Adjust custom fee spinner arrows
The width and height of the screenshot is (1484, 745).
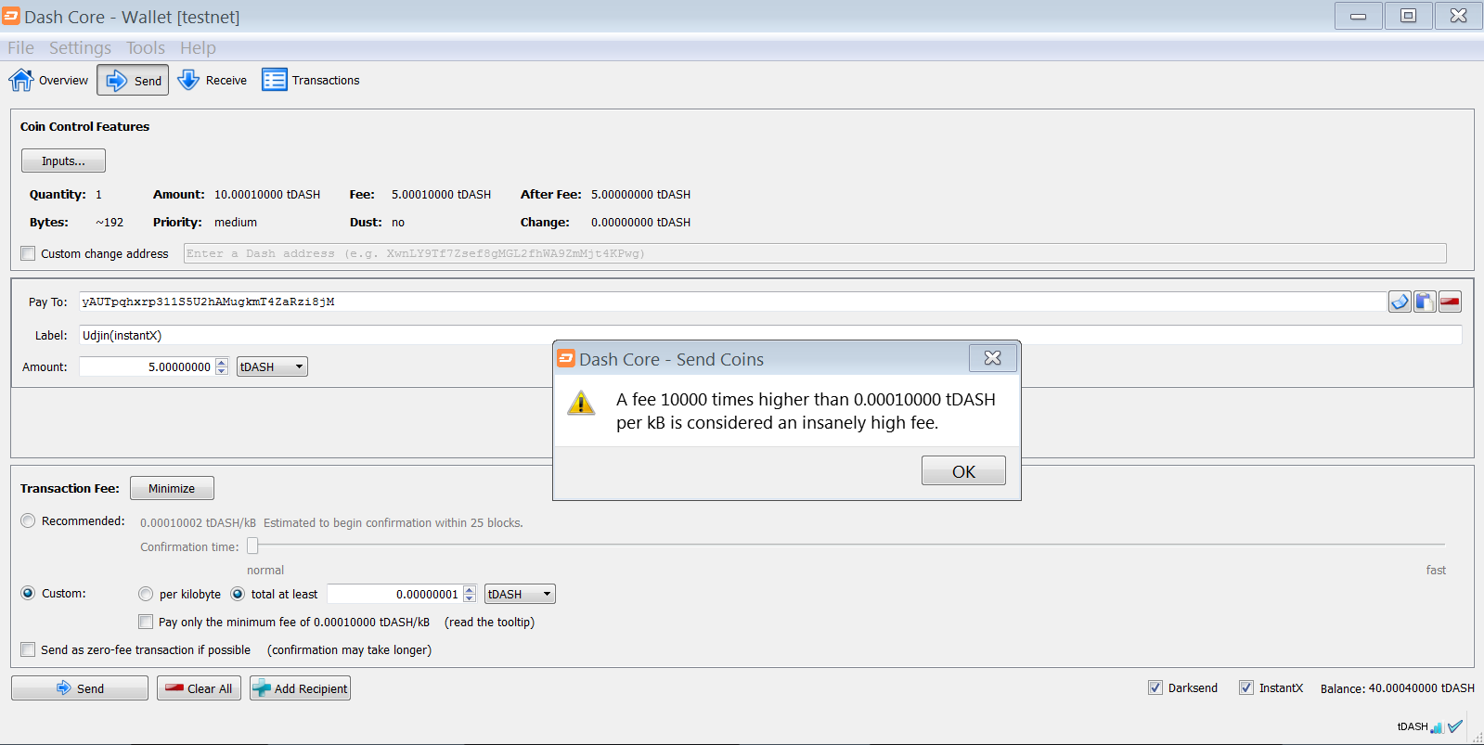470,594
